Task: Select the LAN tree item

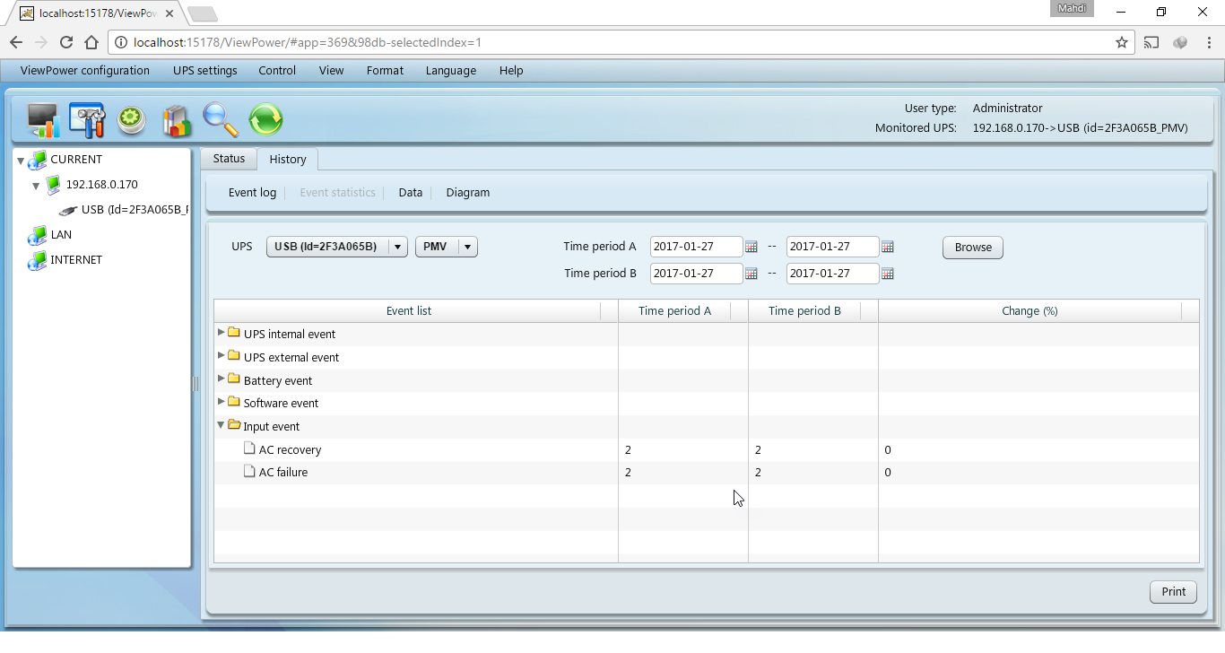Action: click(x=61, y=235)
